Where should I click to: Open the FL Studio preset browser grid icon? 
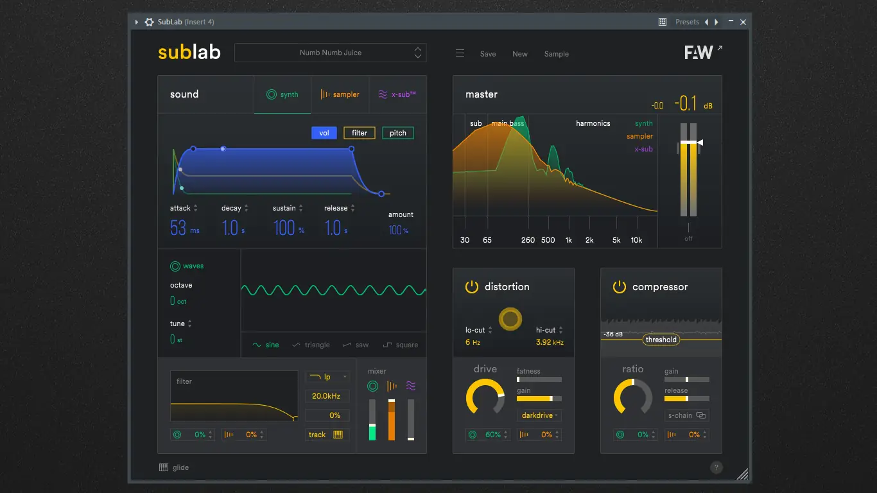coord(661,21)
